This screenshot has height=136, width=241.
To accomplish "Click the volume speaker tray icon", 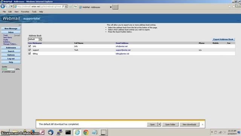I will [x=224, y=132].
